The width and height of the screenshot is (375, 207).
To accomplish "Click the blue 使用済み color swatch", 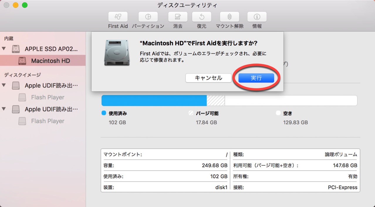I will [x=104, y=113].
